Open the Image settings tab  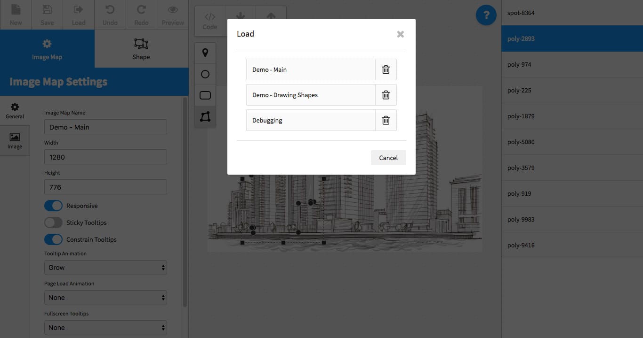point(15,141)
